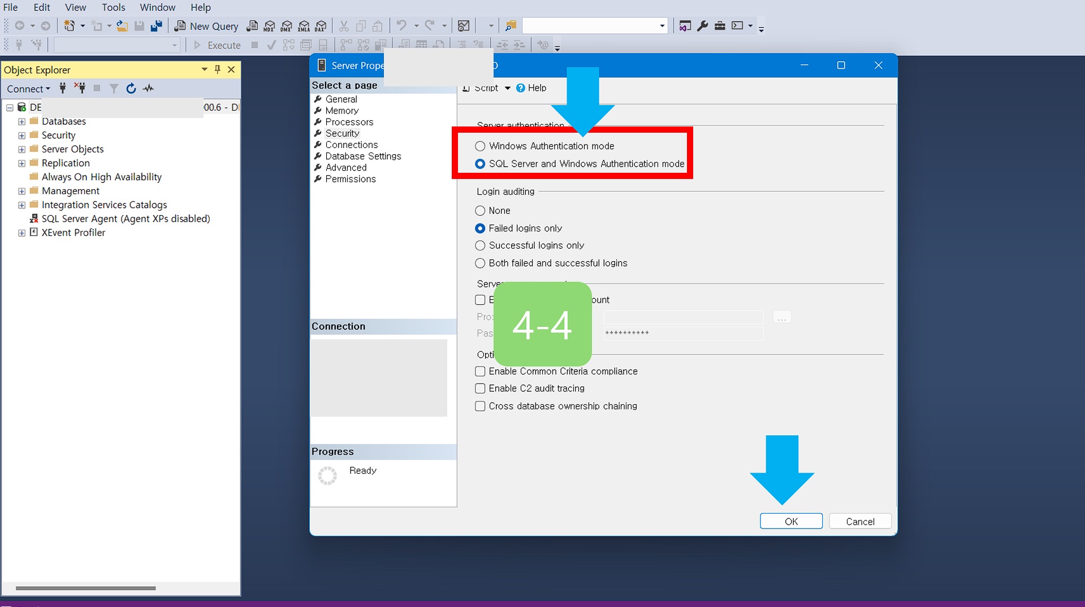
Task: Select SQL Server and Windows Authentication mode
Action: point(480,164)
